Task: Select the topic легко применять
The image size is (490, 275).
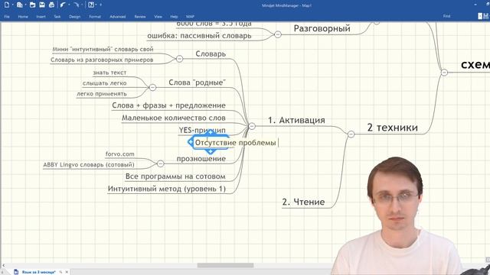Action: tap(102, 94)
